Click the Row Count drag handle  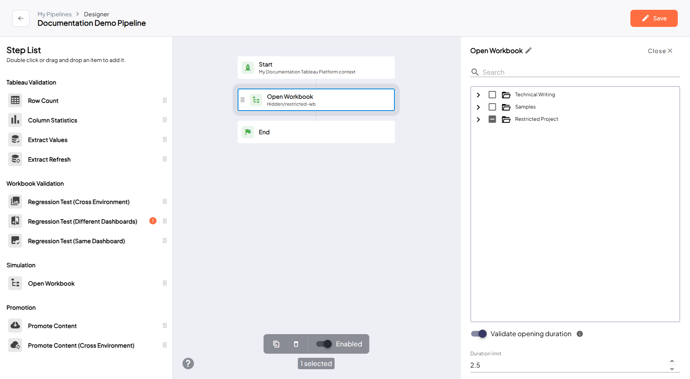165,100
